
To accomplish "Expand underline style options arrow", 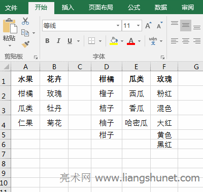I will pos(78,41).
